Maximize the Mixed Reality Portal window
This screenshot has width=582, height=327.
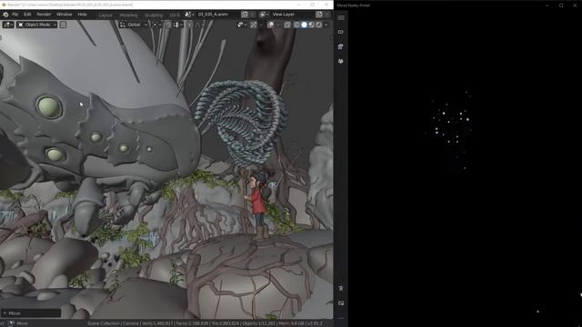(x=561, y=5)
